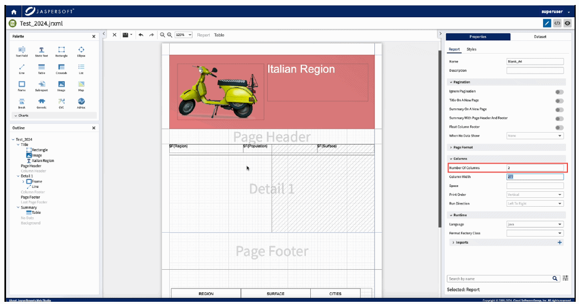Turn on Title On A New Page

tap(560, 101)
